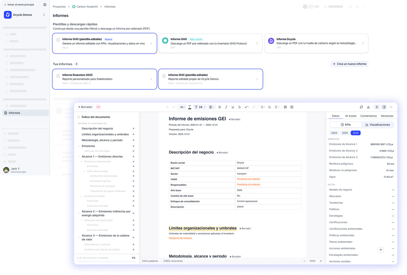
Task: Click the refresh data icon in editor
Action: [x=361, y=107]
